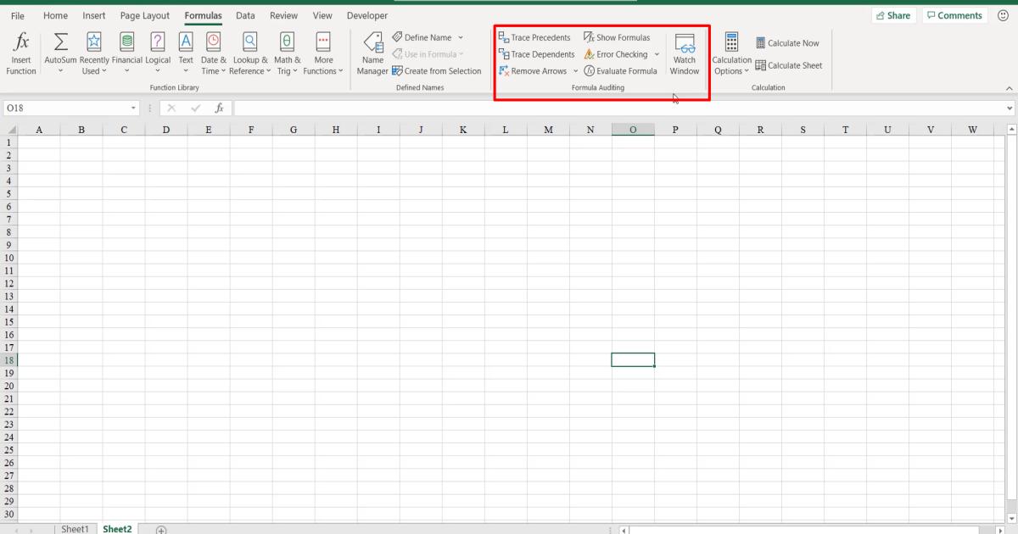Click the Calculate Now button
This screenshot has width=1018, height=534.
tap(788, 42)
